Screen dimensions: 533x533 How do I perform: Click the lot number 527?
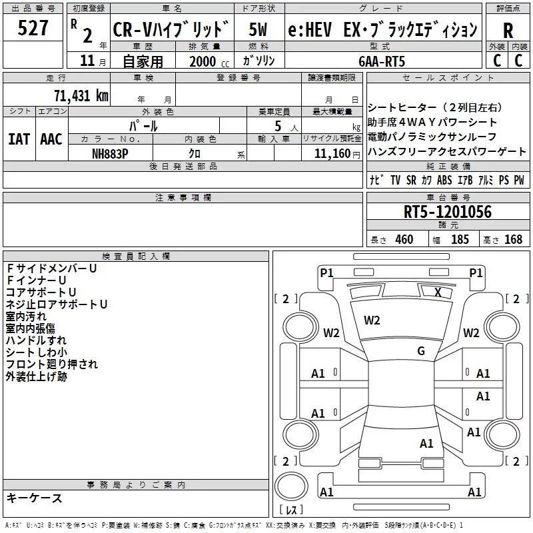coord(33,29)
